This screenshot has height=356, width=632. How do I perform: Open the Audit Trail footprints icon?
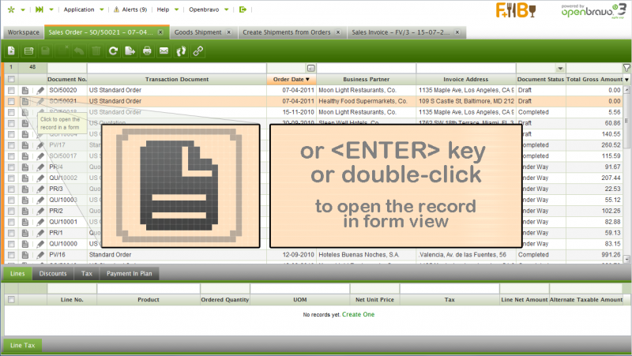(181, 51)
